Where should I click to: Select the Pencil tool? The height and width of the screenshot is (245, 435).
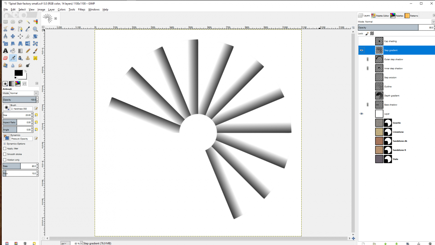click(28, 51)
